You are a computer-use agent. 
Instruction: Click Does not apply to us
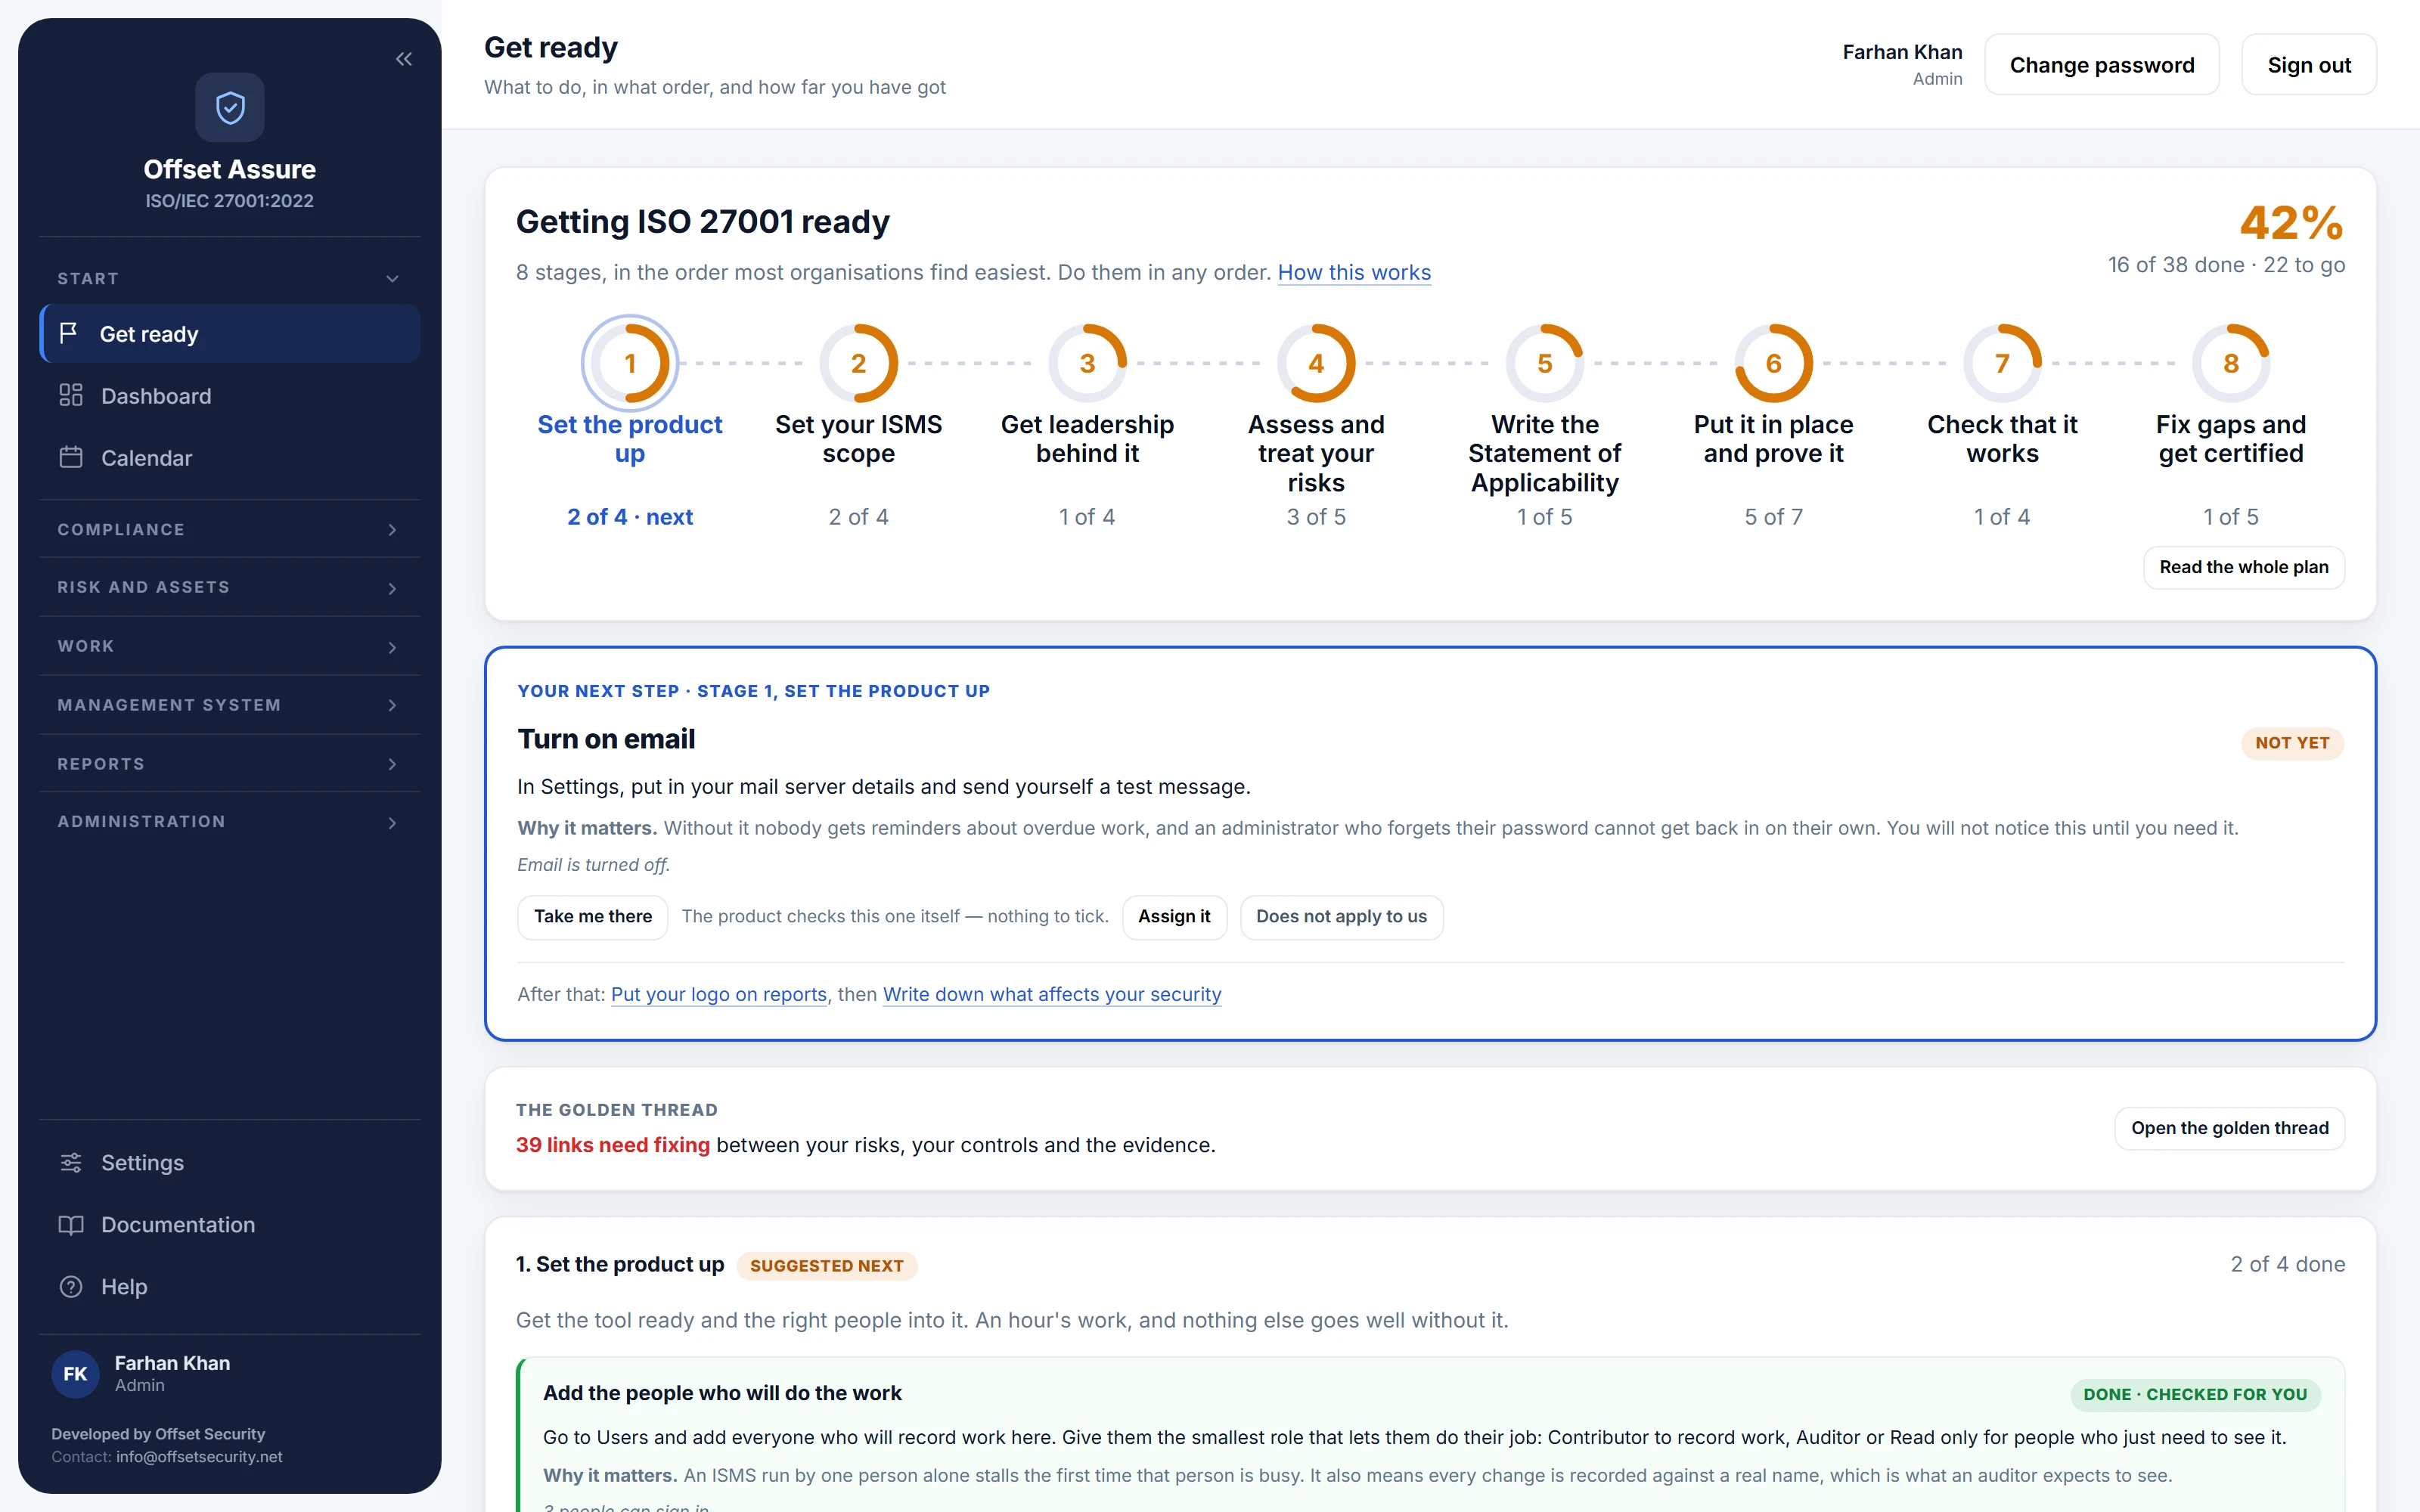point(1341,916)
